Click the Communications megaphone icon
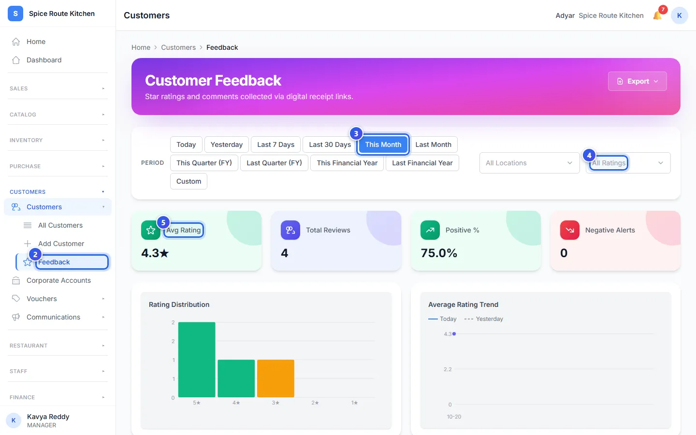Image resolution: width=696 pixels, height=435 pixels. (x=16, y=317)
